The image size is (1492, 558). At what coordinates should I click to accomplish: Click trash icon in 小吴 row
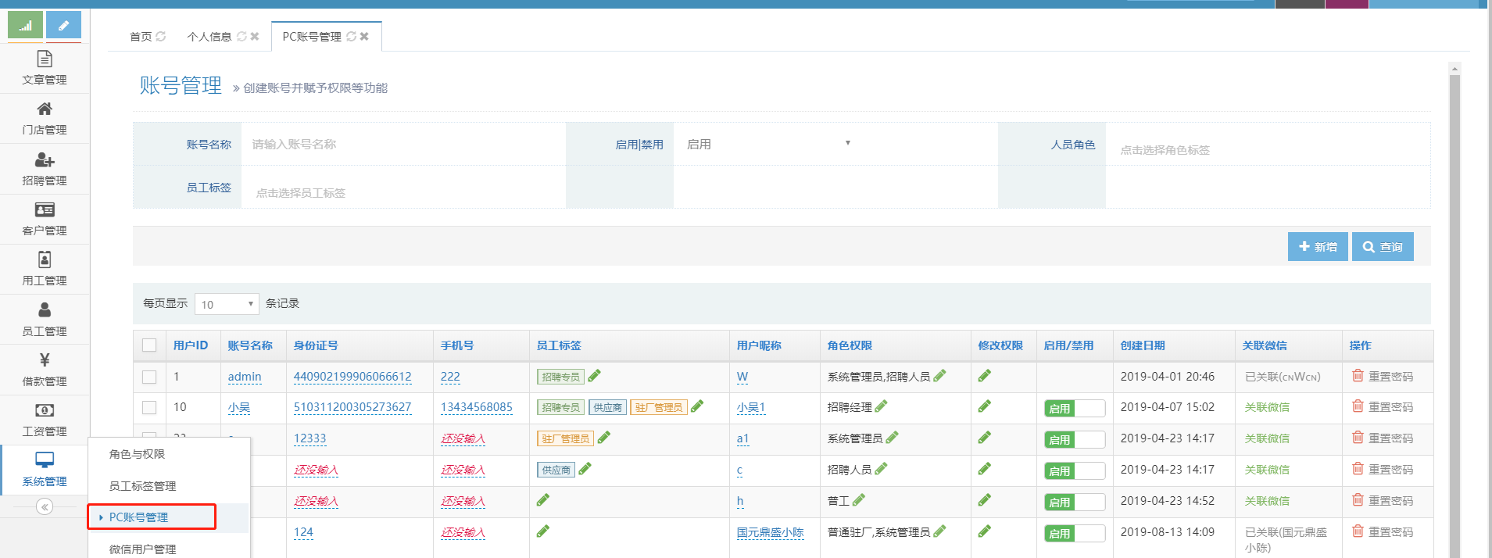point(1358,406)
